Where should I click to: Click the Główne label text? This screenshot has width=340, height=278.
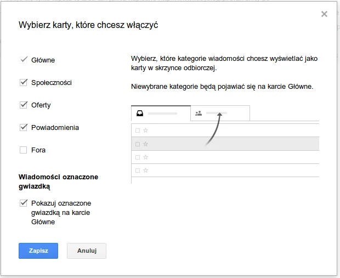pyautogui.click(x=43, y=60)
